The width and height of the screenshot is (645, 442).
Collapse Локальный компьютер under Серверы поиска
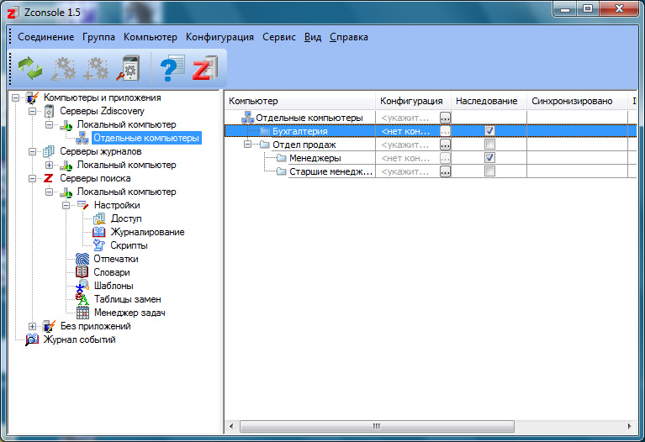tap(49, 192)
